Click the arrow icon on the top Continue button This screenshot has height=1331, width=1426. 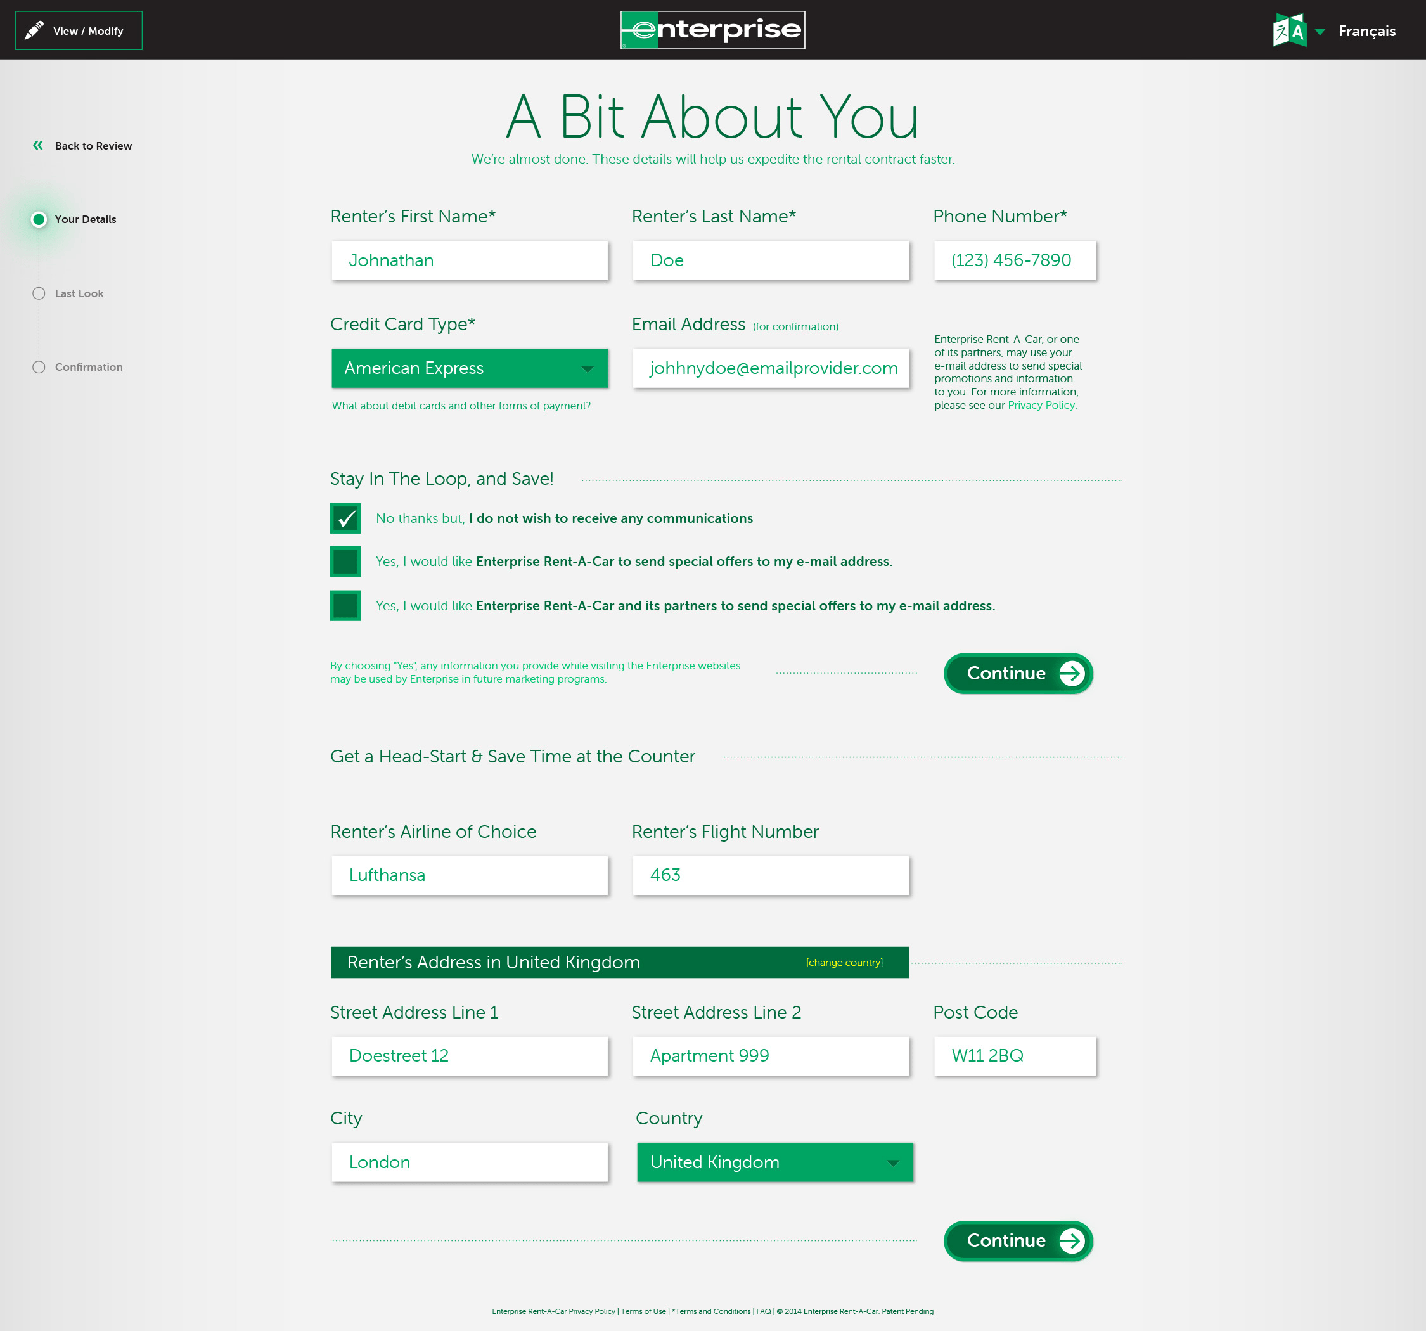coord(1071,673)
